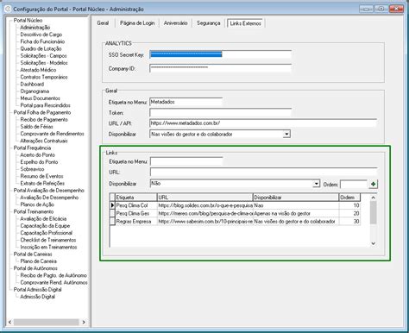
Task: Click the Token input field
Action: coord(220,112)
